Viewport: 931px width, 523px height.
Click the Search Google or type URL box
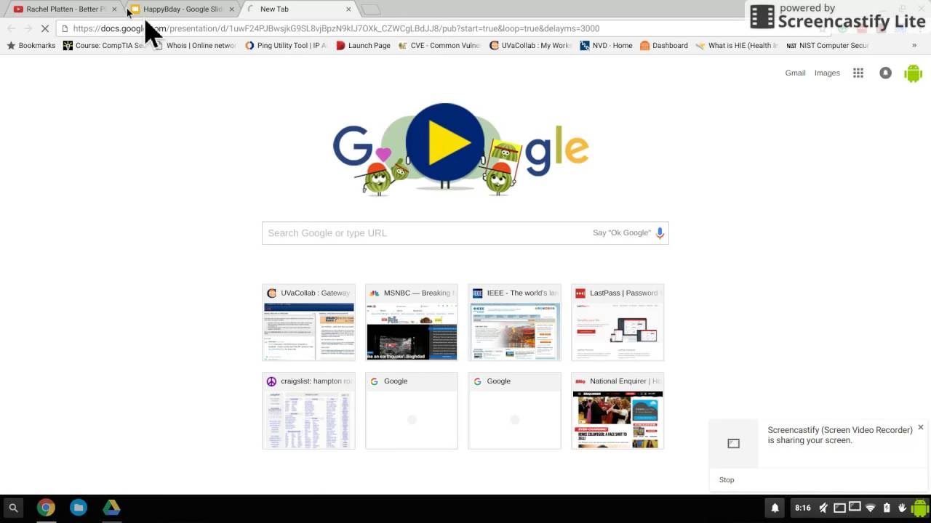coord(465,232)
